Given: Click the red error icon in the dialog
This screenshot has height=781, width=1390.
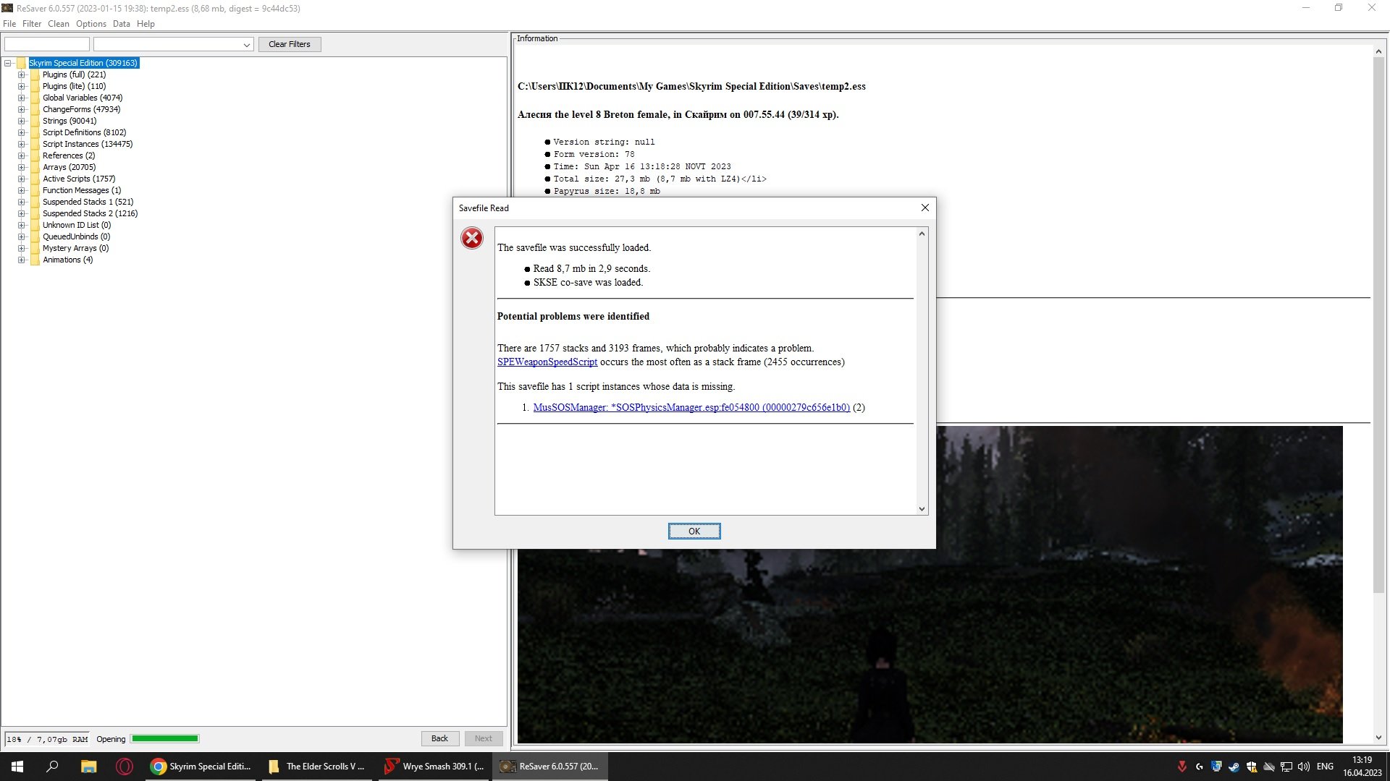Looking at the screenshot, I should pyautogui.click(x=472, y=238).
